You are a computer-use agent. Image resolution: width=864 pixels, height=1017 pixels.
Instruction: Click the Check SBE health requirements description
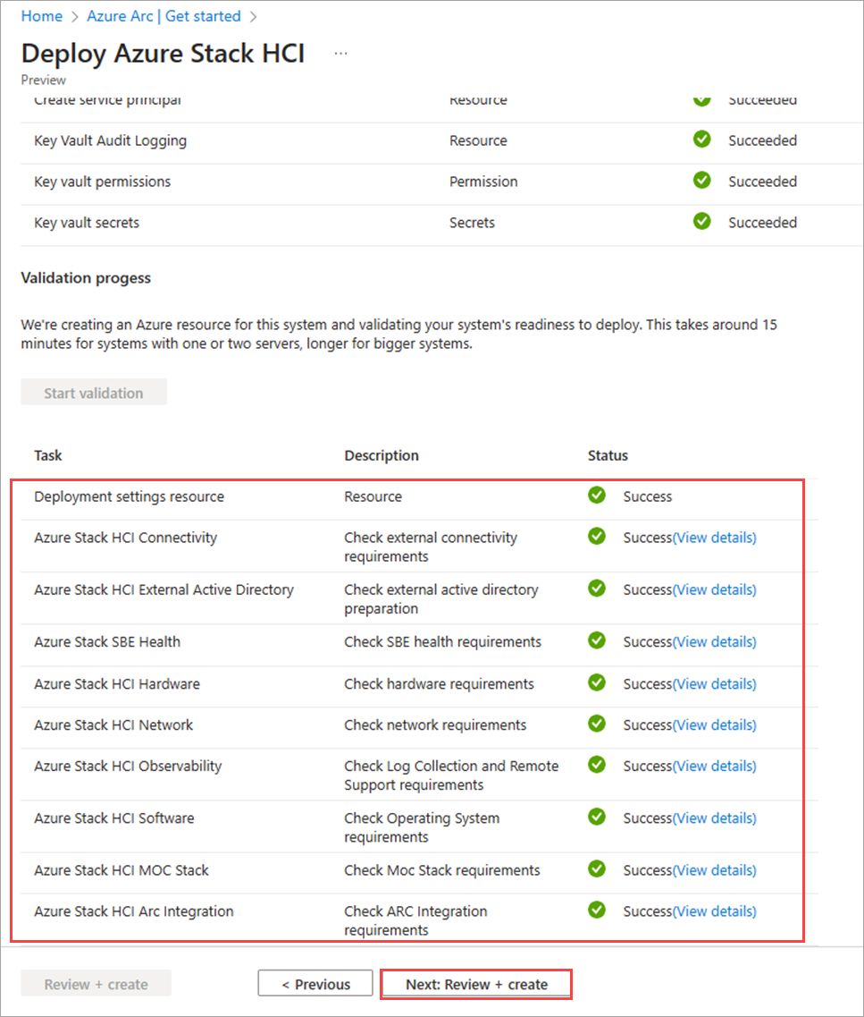tap(442, 642)
